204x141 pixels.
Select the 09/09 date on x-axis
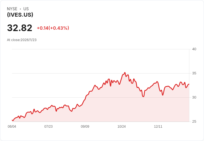[85, 127]
